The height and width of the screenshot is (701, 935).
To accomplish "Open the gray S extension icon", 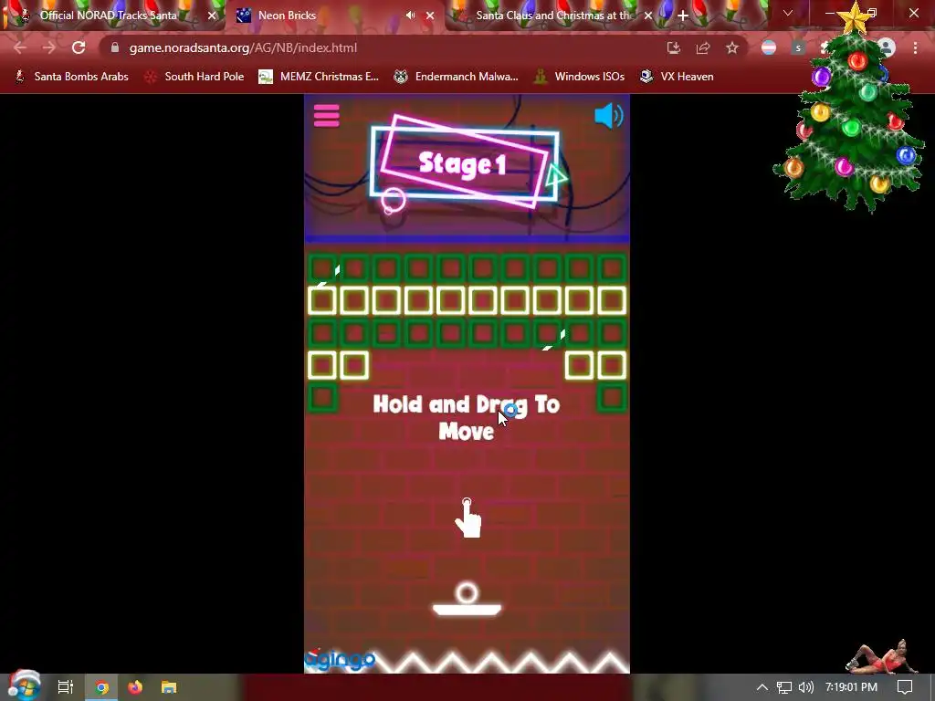I will tap(798, 47).
